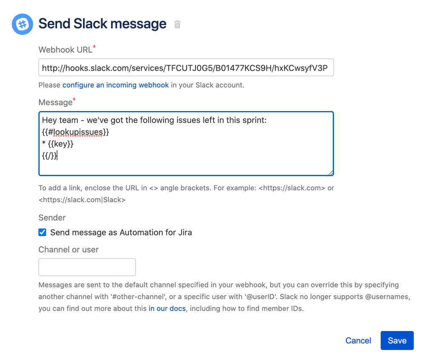
Task: Click the Send Slack message heading
Action: point(102,24)
